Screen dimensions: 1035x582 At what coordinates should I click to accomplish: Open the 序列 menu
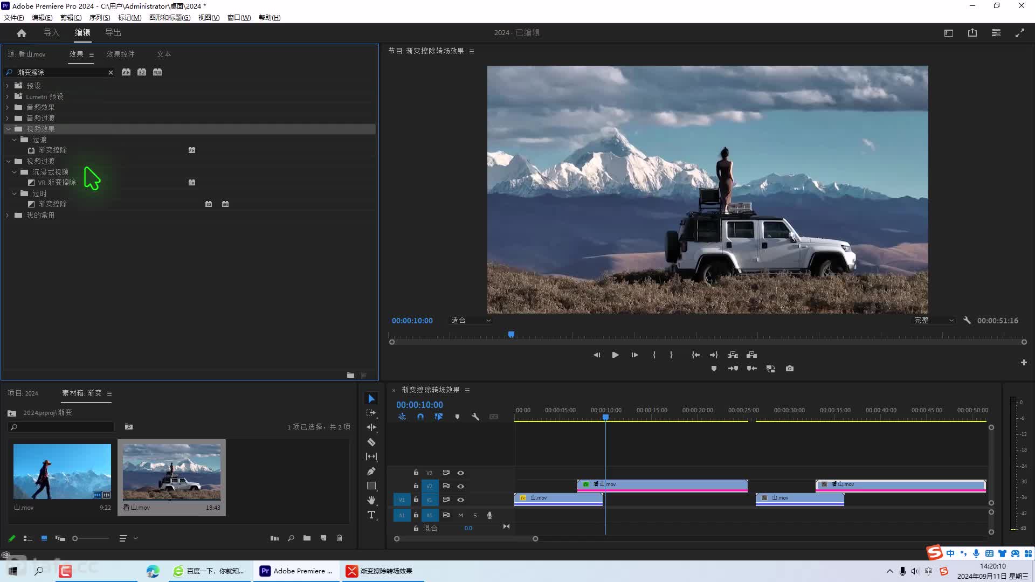[99, 17]
